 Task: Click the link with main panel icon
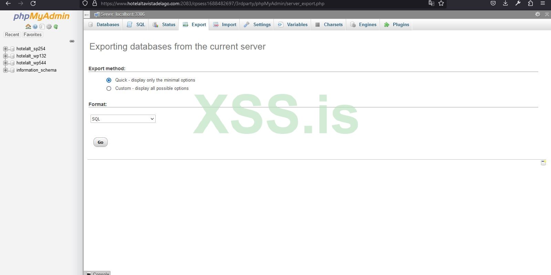pyautogui.click(x=72, y=41)
